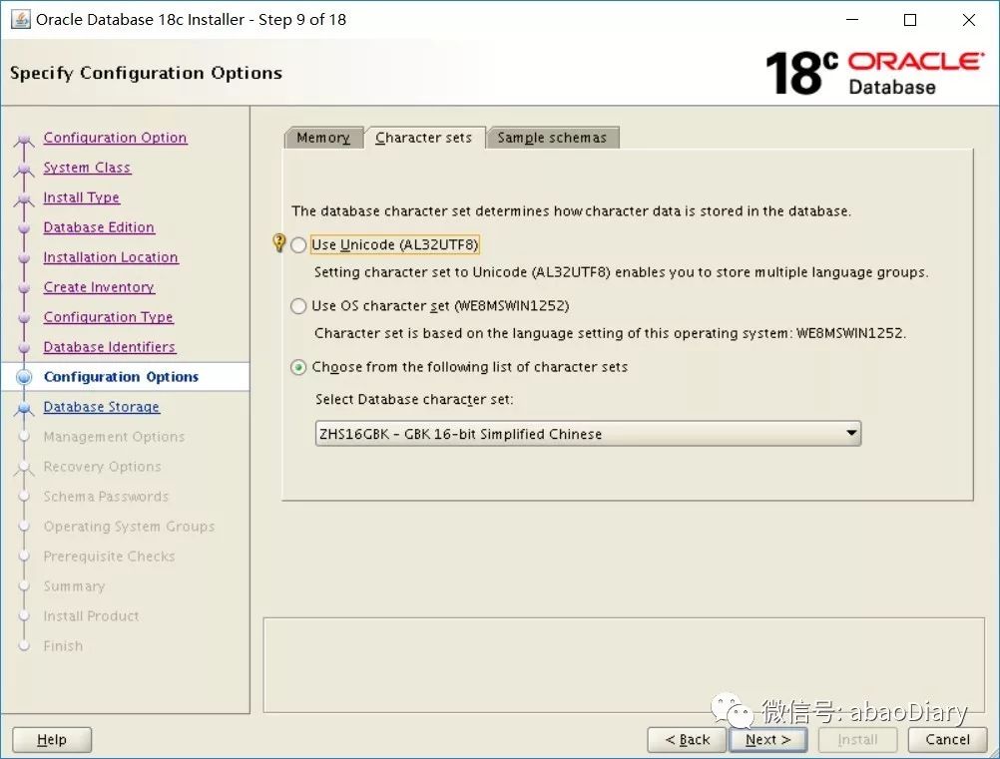The image size is (1000, 759).
Task: Switch to the Memory tab
Action: point(323,138)
